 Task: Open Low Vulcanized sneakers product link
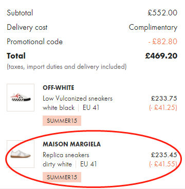coord(78,99)
